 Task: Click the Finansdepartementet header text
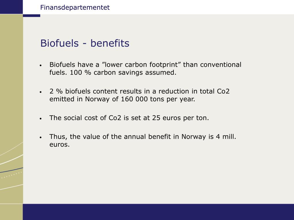[x=75, y=7]
